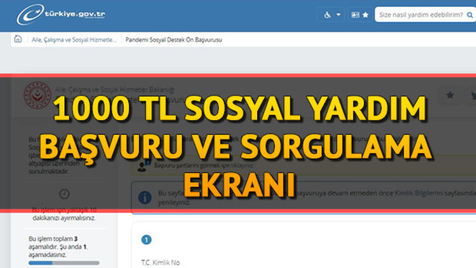Image resolution: width=476 pixels, height=268 pixels.
Task: Click the partially visible button beside the star
Action: tap(472, 95)
